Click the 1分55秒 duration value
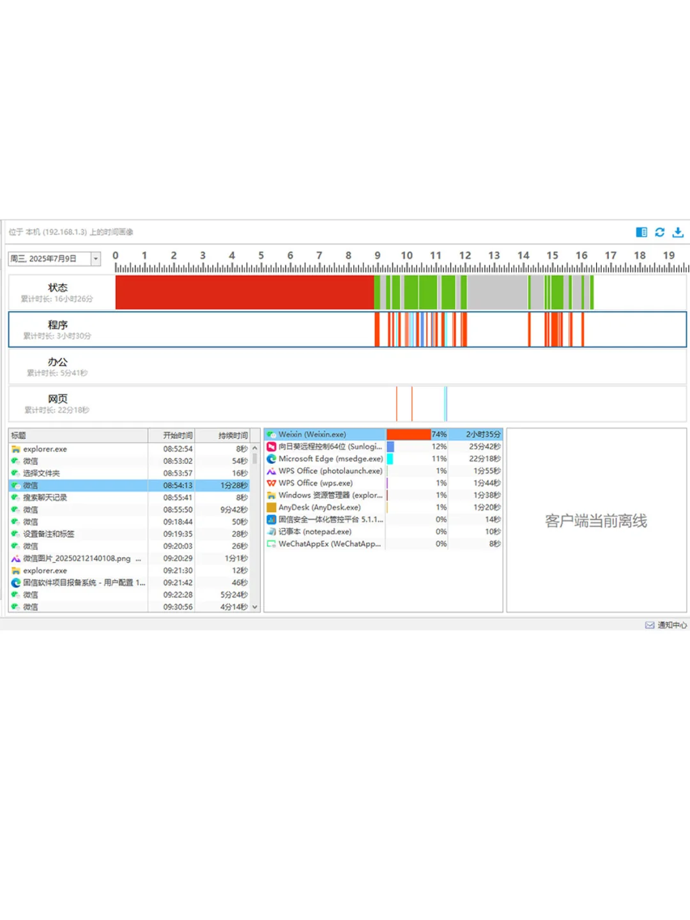The image size is (690, 920). 487,471
